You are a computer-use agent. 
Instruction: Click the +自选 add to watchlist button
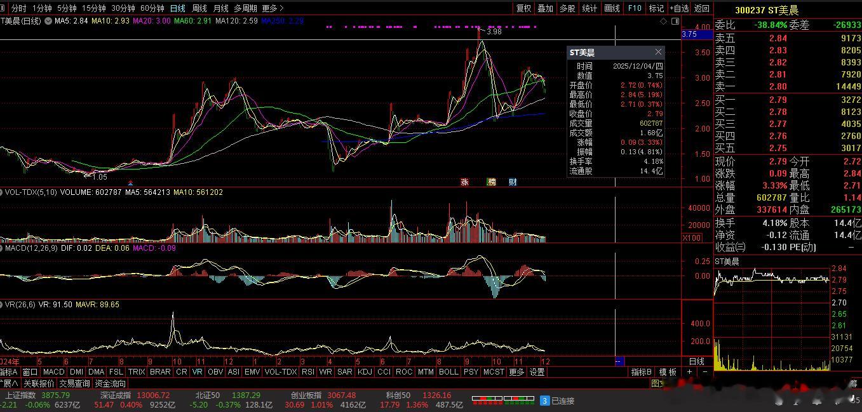pos(678,8)
